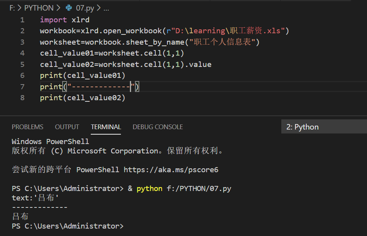Open the '2: Python' terminal selector dropdown
This screenshot has width=367, height=236.
[x=324, y=127]
